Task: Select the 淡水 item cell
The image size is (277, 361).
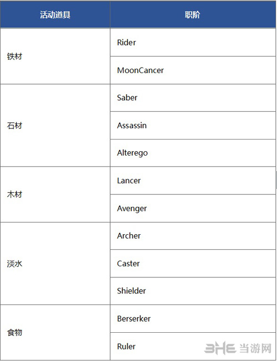Action: point(55,264)
